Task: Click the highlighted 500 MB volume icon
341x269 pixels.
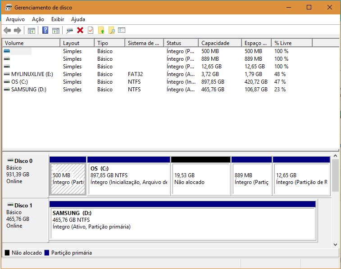Action: tap(7, 51)
